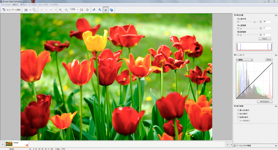
Task: Click the zoom in magnifier icon
Action: pos(60,10)
